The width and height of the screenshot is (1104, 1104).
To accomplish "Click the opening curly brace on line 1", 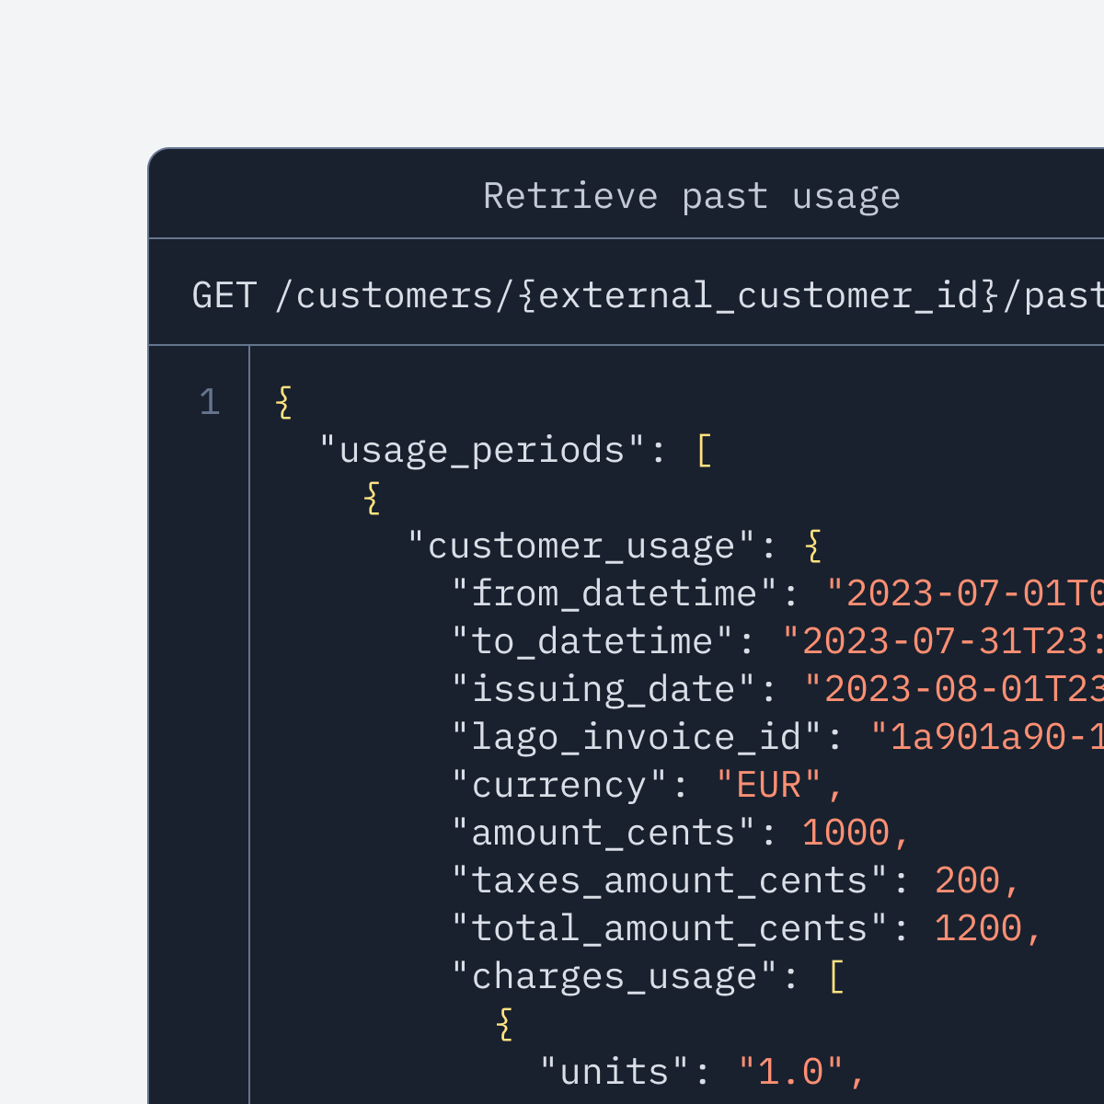I will (x=284, y=402).
